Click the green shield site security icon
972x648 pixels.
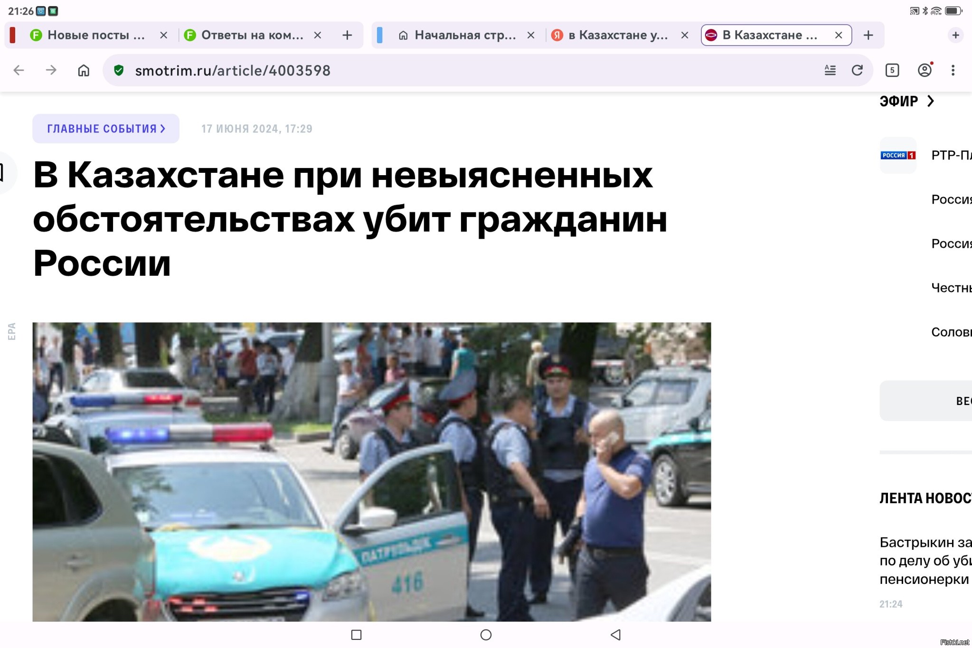[119, 70]
